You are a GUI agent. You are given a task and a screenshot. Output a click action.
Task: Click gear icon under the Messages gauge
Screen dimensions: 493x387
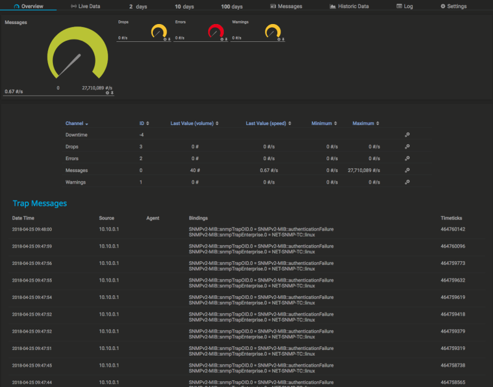coord(107,93)
